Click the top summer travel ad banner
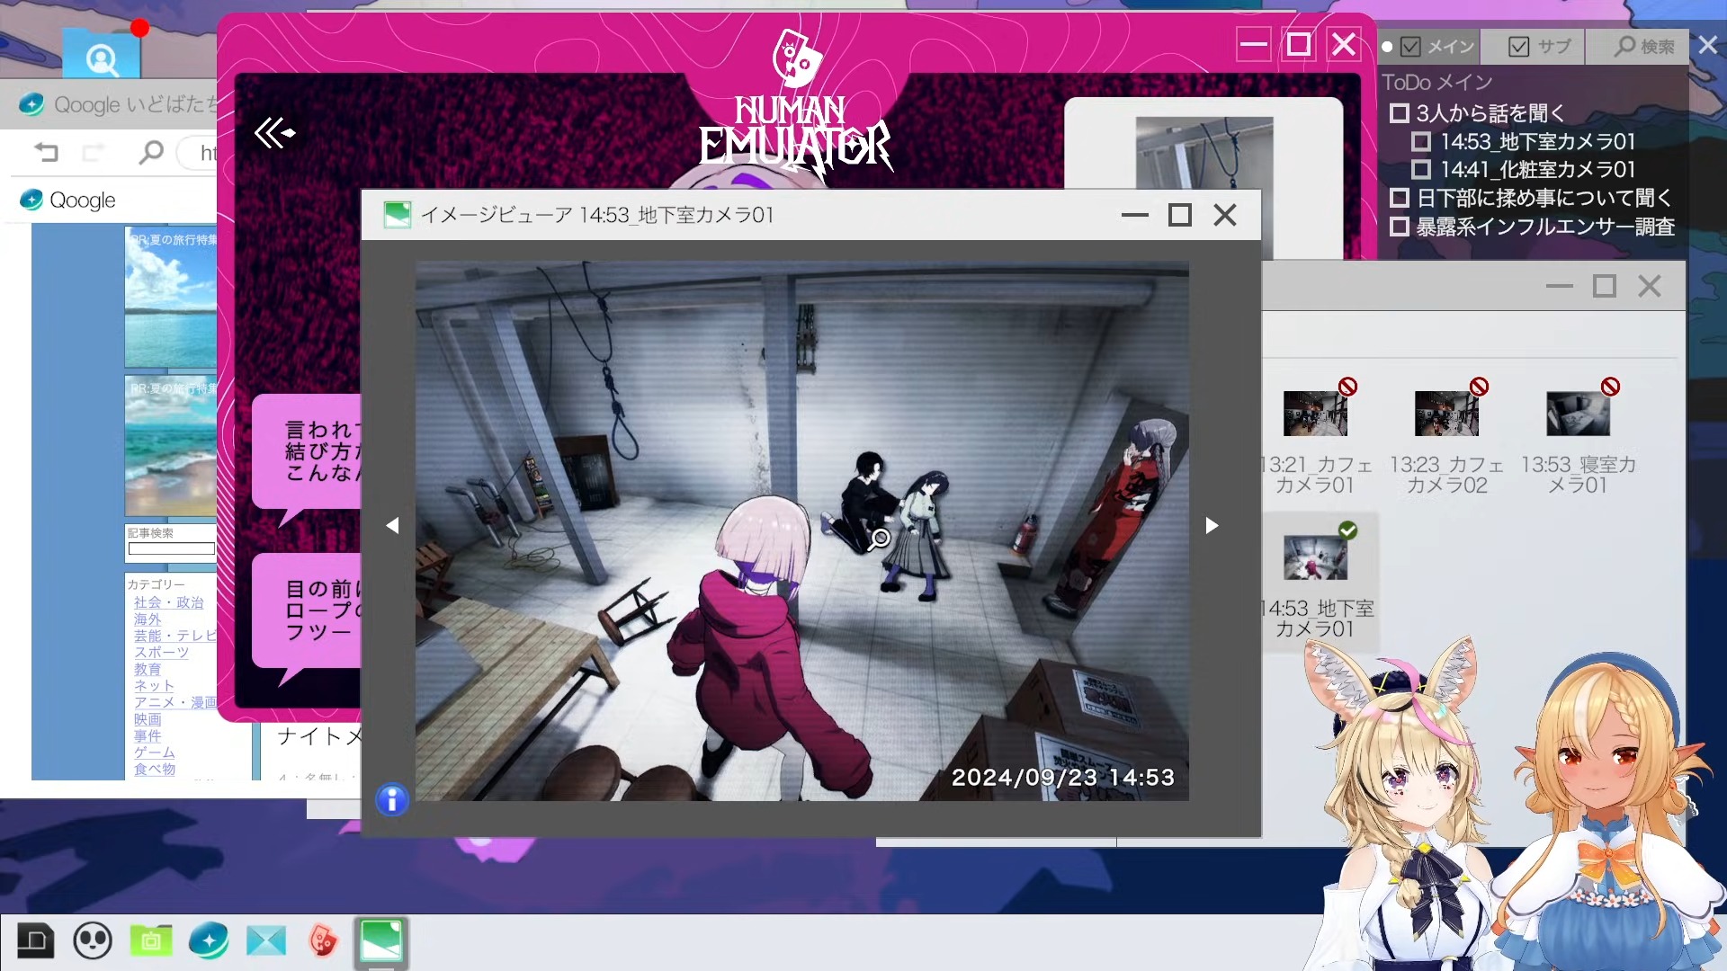This screenshot has height=971, width=1727. pos(171,298)
